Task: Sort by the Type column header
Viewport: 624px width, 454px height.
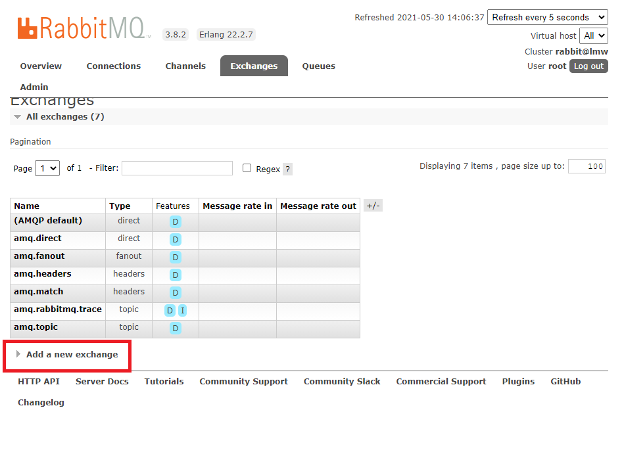Action: coord(120,206)
